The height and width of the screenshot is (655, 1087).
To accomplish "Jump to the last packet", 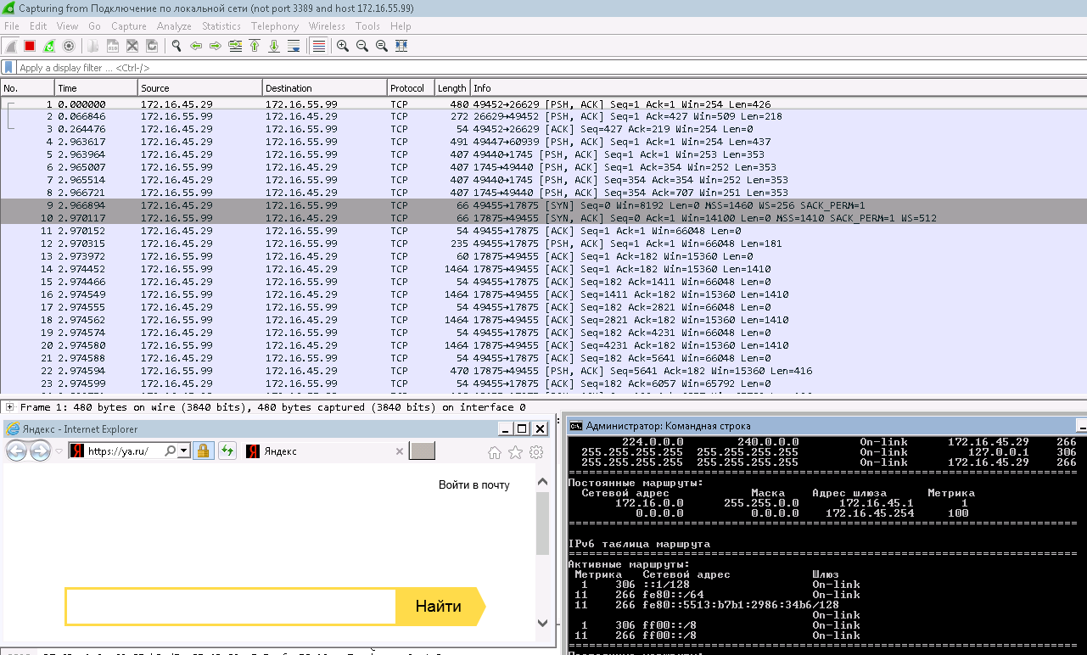I will pos(273,46).
